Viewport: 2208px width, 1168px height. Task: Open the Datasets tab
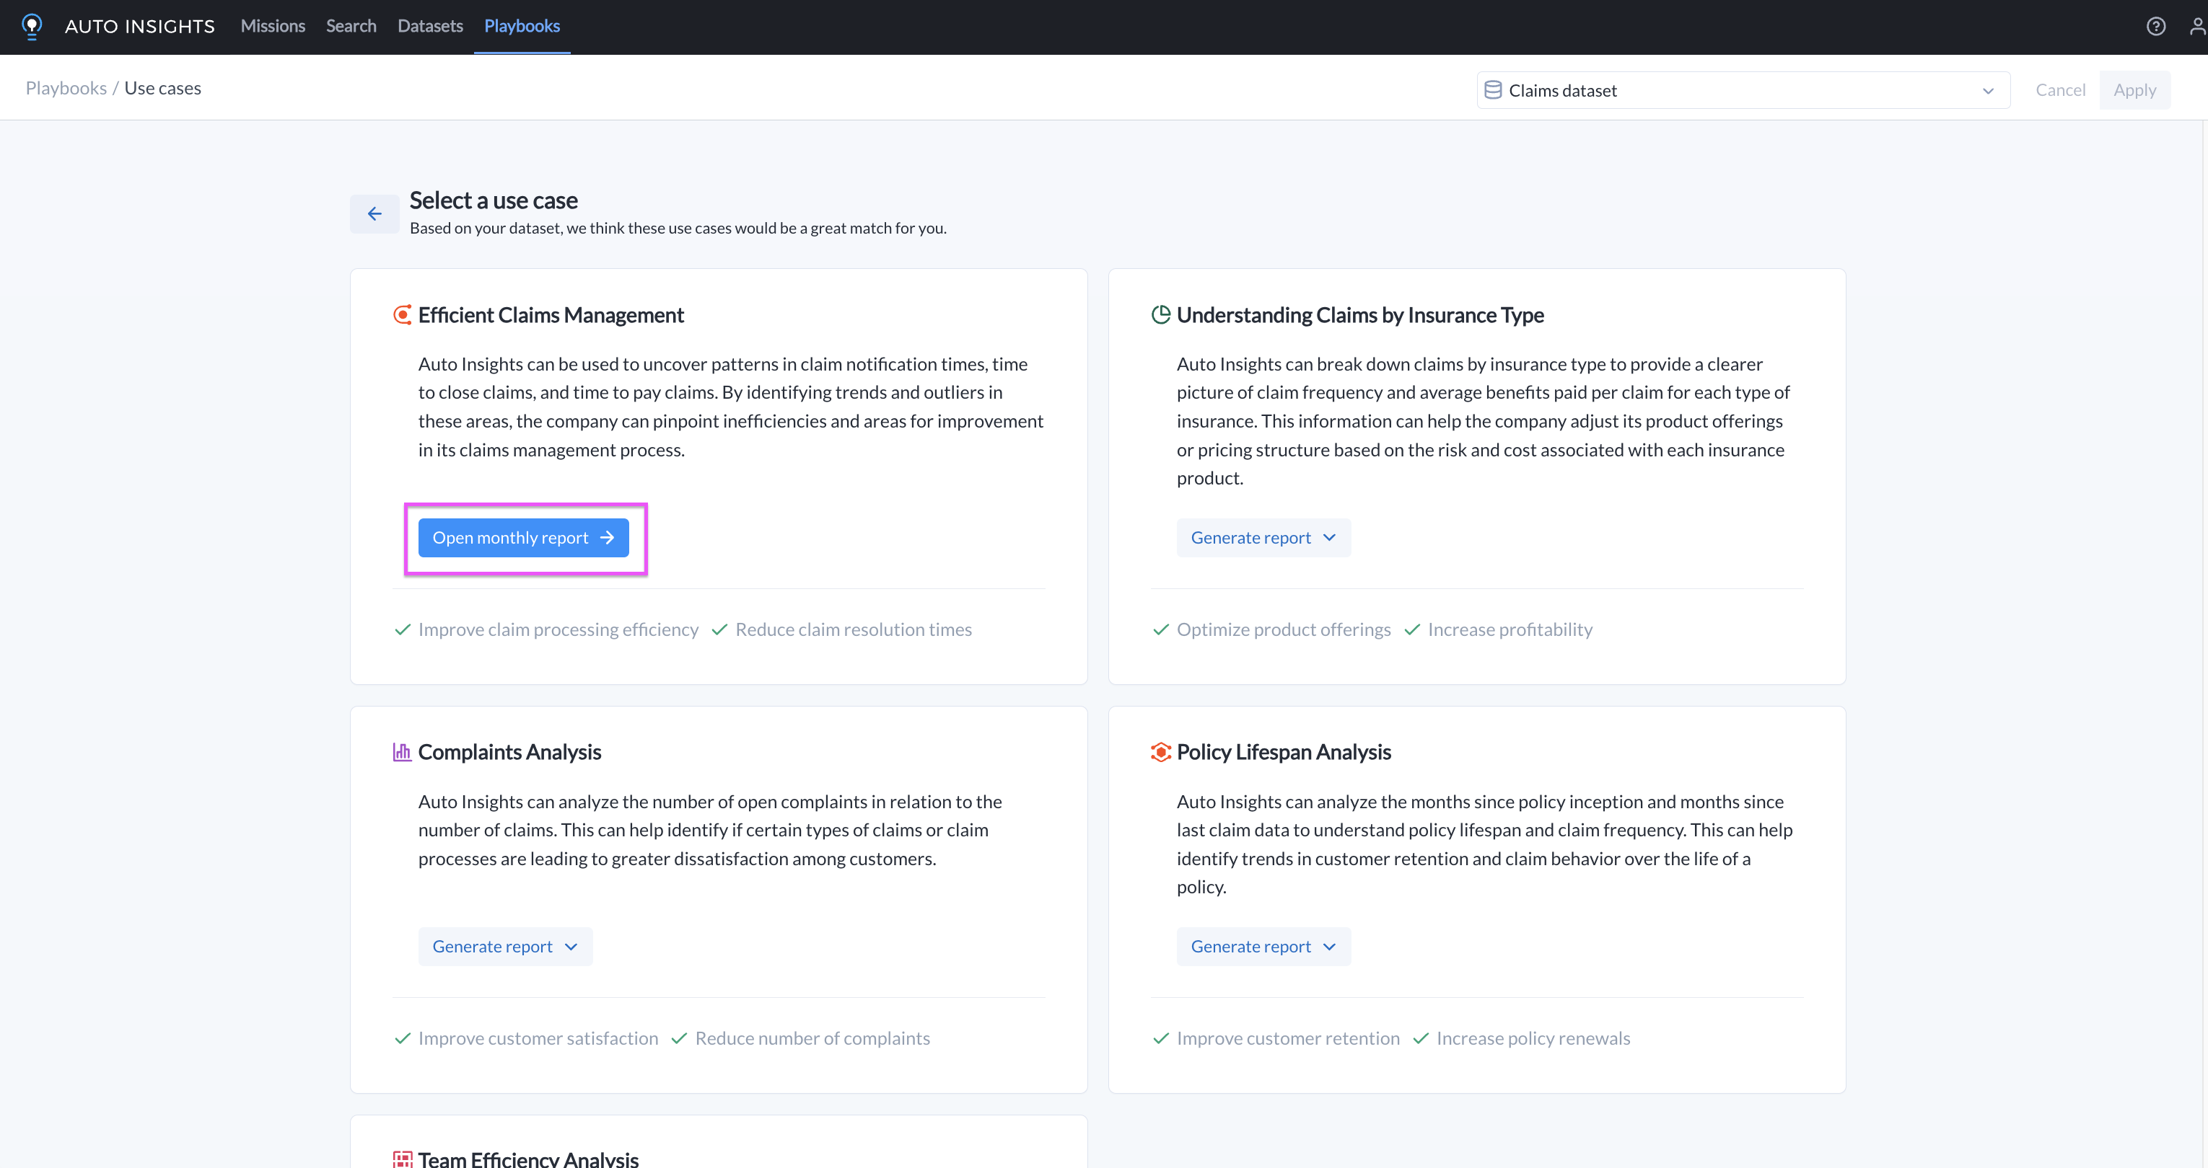coord(429,26)
